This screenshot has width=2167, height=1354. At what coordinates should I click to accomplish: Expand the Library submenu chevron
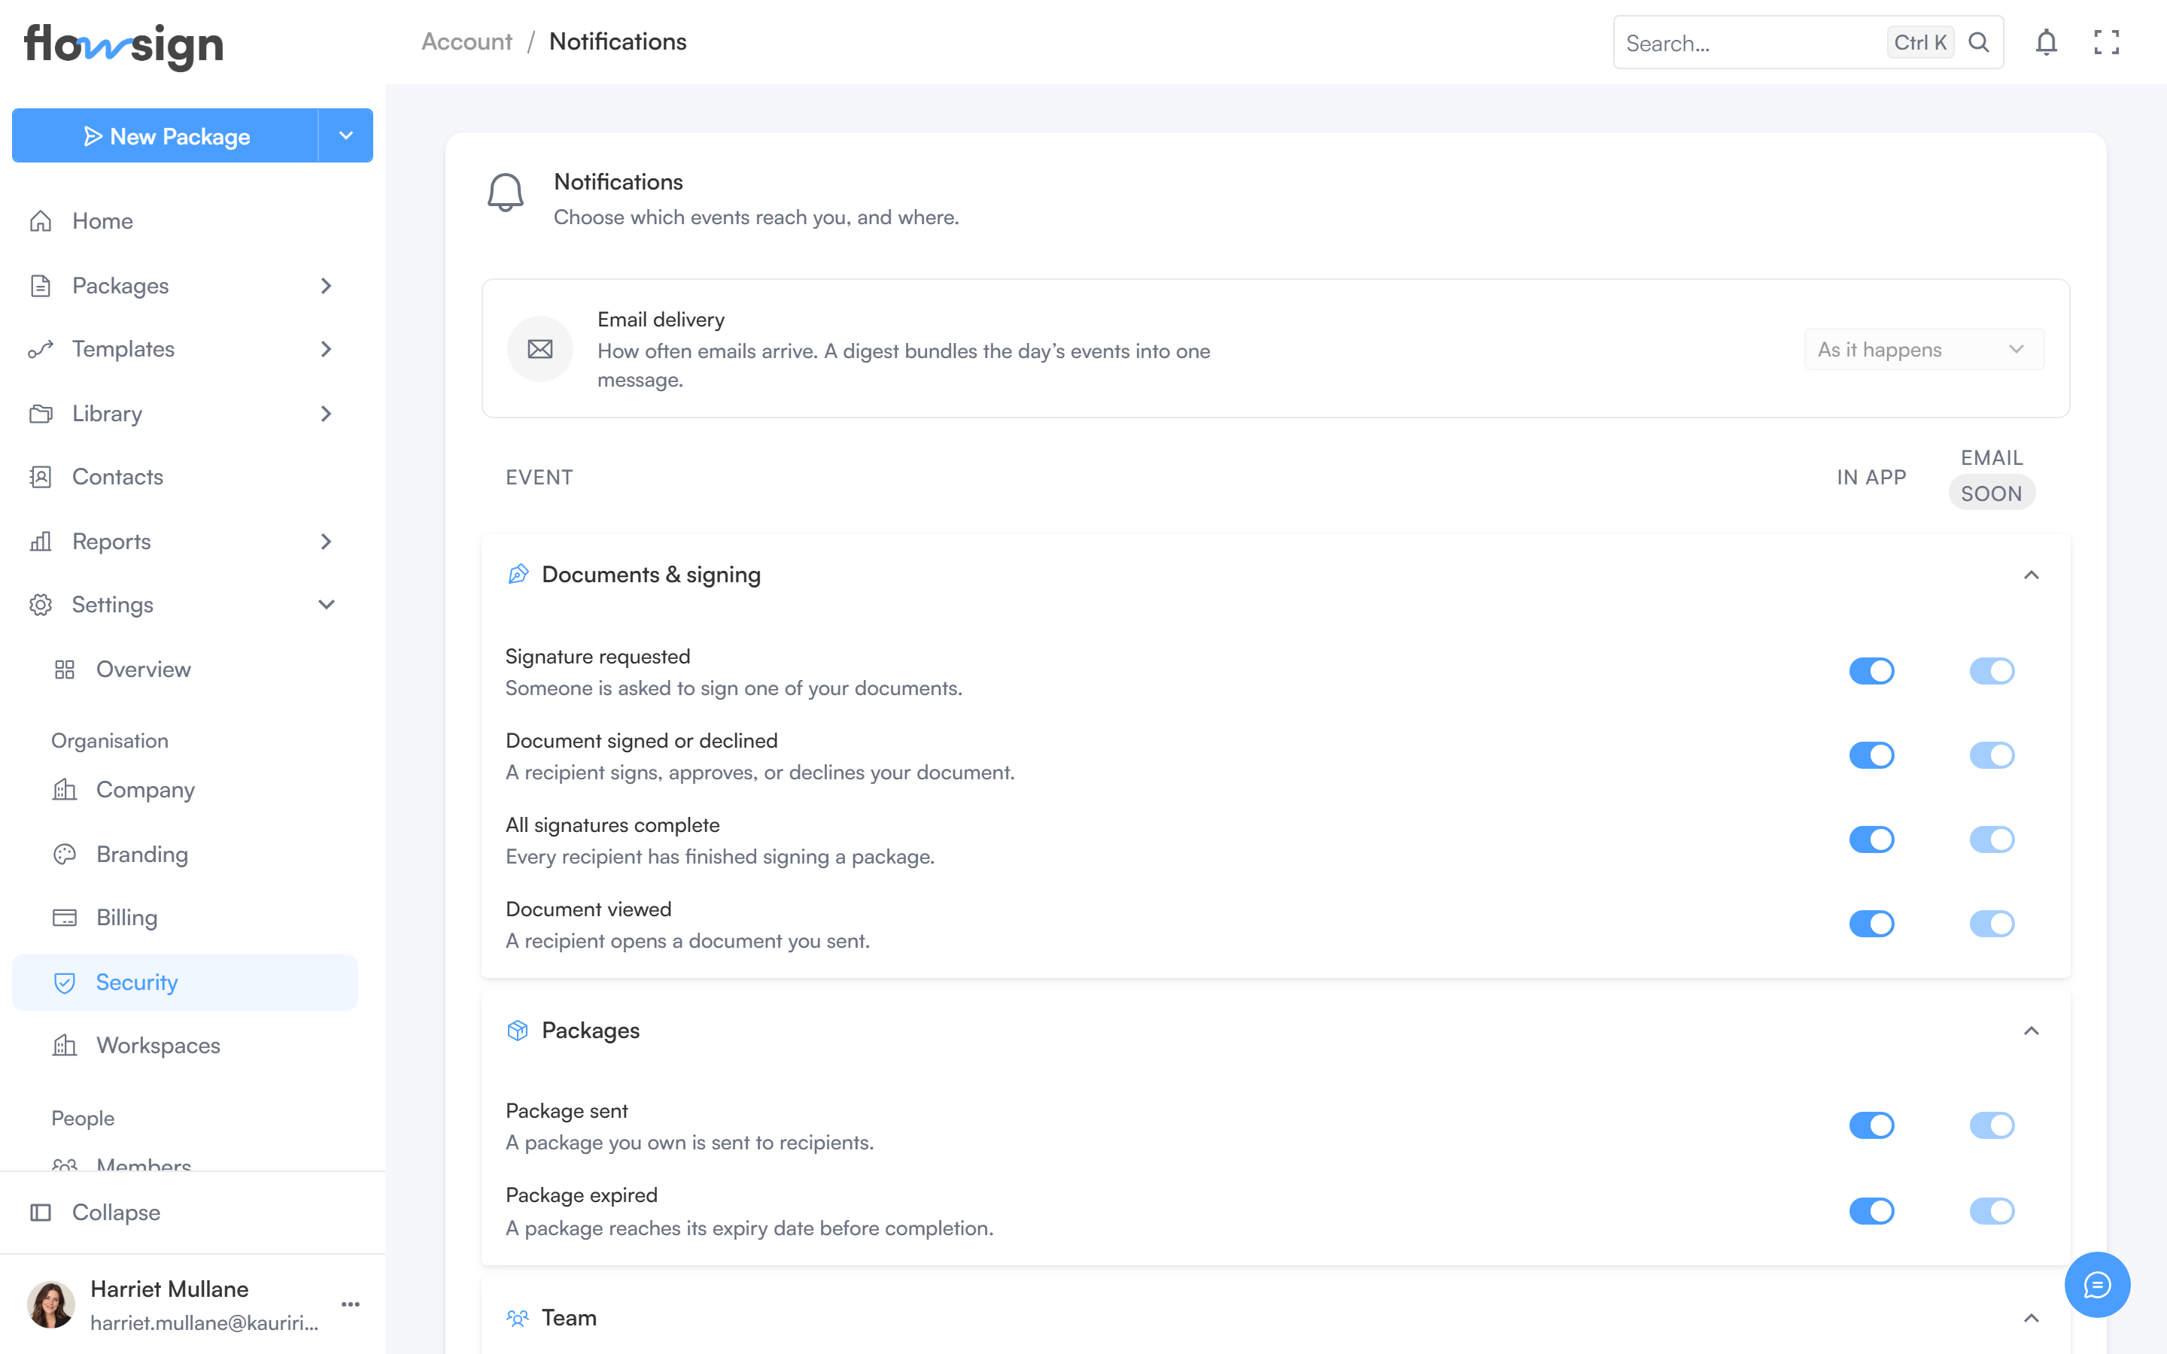[326, 414]
